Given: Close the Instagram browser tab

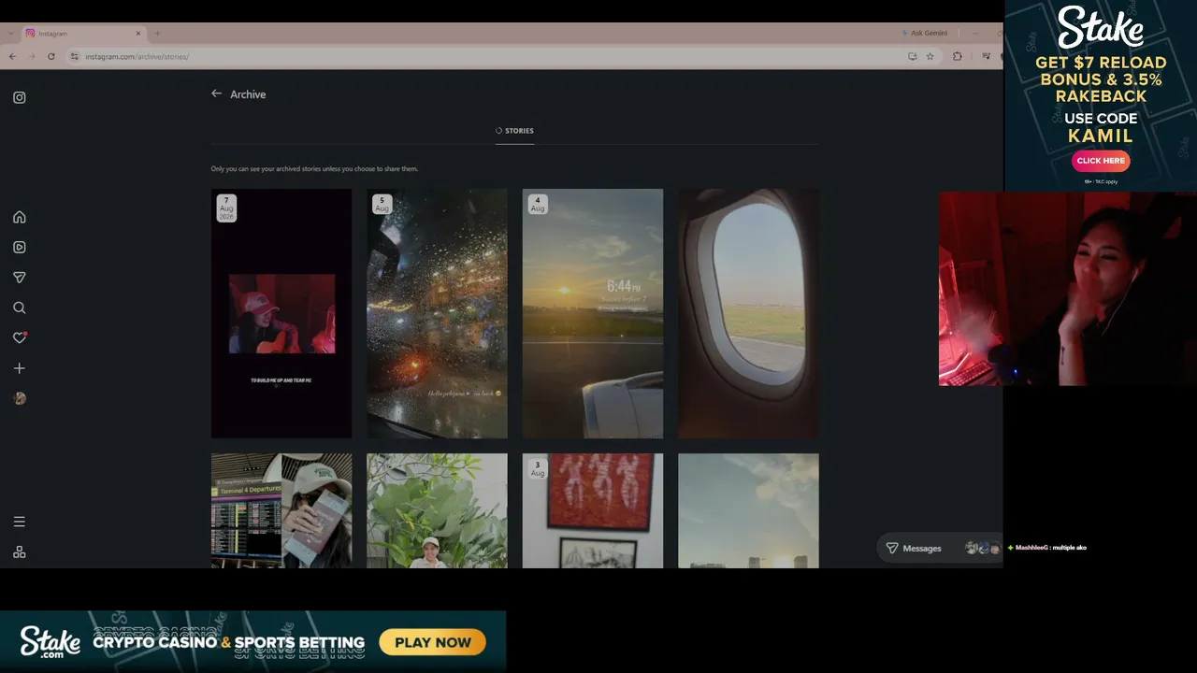Looking at the screenshot, I should 138,33.
